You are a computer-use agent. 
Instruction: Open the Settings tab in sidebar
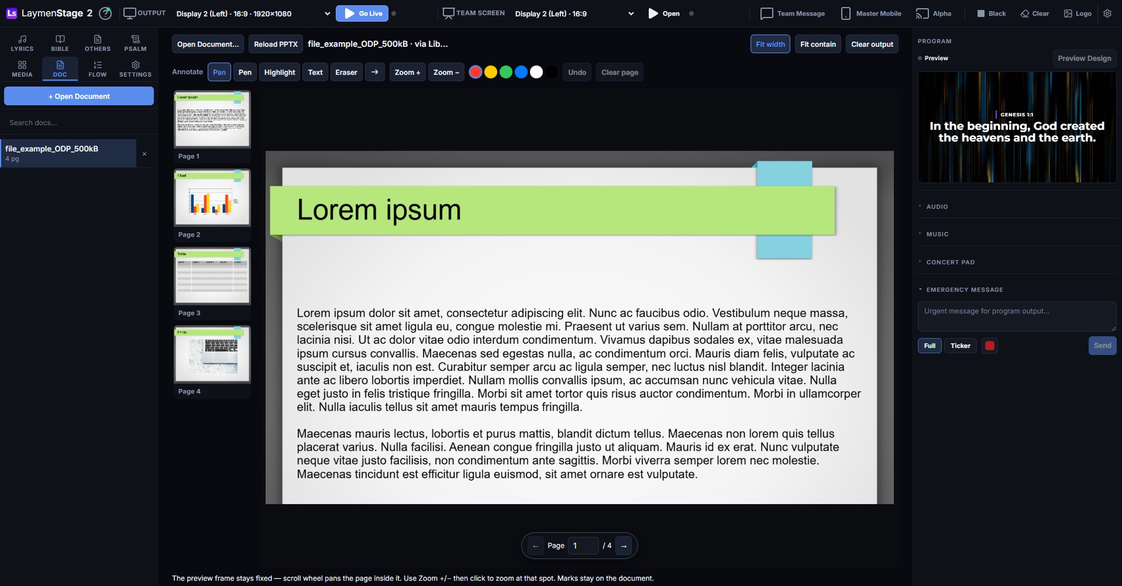(x=135, y=68)
